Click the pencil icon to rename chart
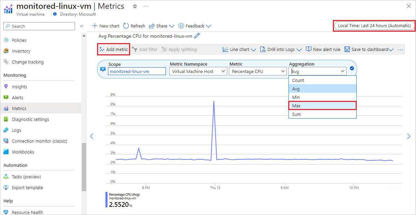Screen dimensions: 416x215 (x=197, y=36)
